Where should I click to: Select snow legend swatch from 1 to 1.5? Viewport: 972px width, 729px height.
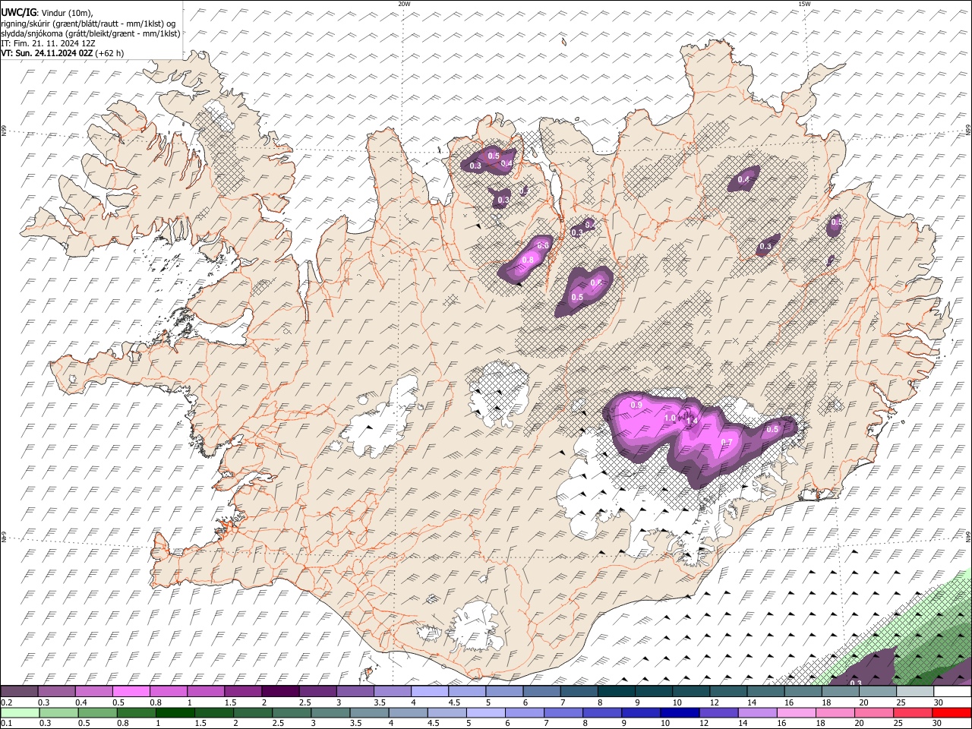(x=206, y=691)
